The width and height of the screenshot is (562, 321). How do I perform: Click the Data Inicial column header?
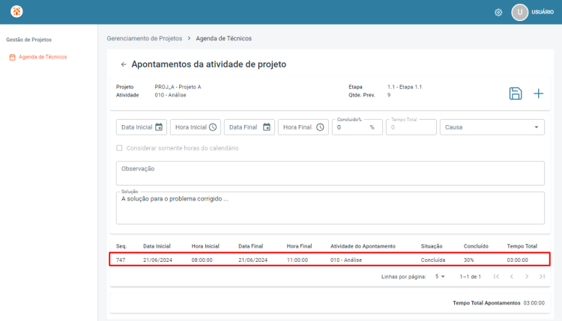pos(157,246)
